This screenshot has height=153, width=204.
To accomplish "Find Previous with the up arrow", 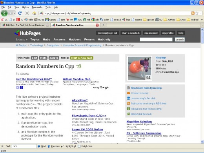I will click(x=53, y=146).
